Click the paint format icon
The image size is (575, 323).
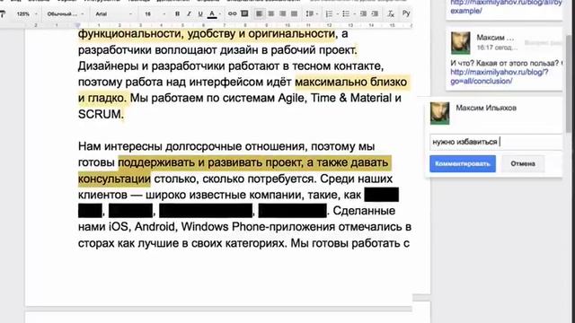point(3,14)
